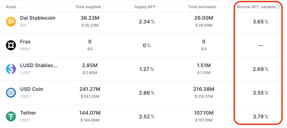Click the Borrow APY, variable header
Image resolution: width=287 pixels, height=128 pixels.
click(x=256, y=7)
